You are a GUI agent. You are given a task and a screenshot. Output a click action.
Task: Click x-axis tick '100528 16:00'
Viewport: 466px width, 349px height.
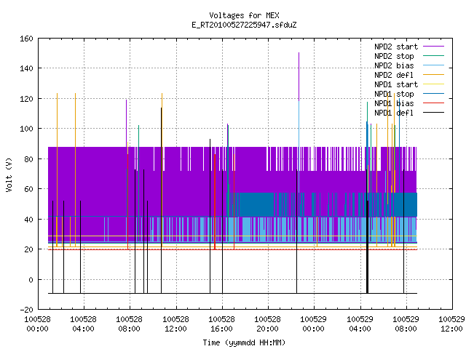[x=221, y=324]
